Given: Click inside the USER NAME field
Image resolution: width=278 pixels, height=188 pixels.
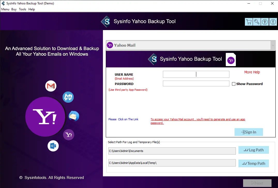Looking at the screenshot, I should click(x=196, y=74).
